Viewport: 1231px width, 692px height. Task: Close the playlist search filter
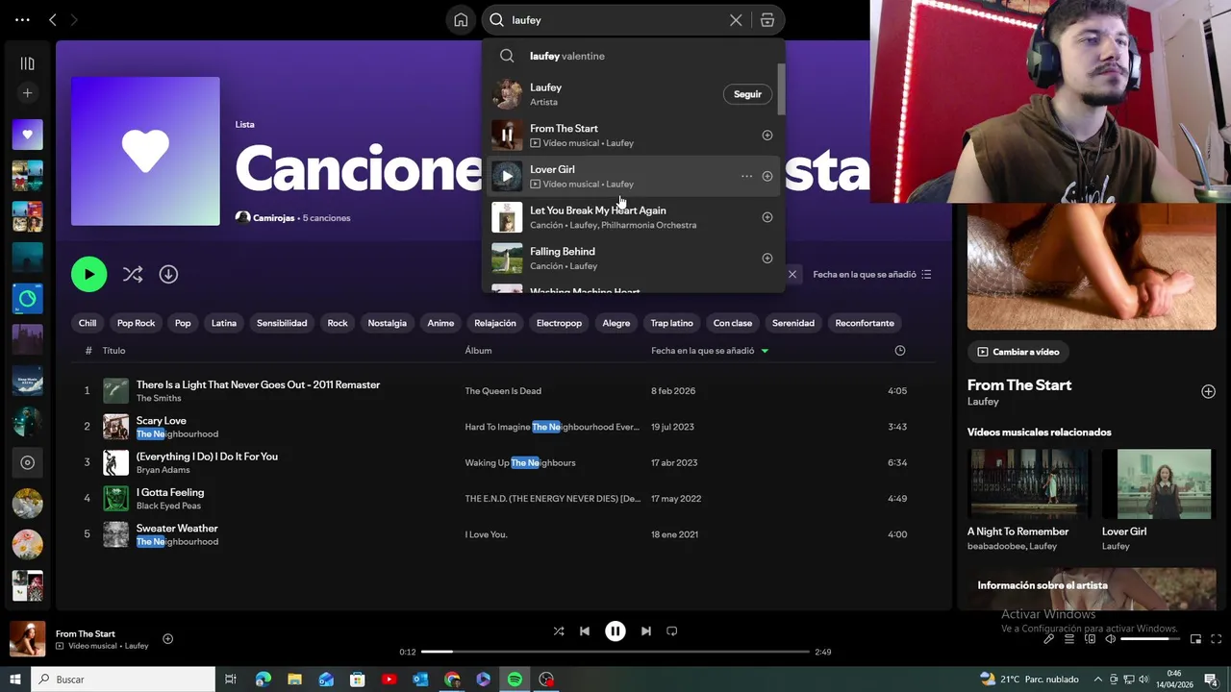tap(792, 274)
